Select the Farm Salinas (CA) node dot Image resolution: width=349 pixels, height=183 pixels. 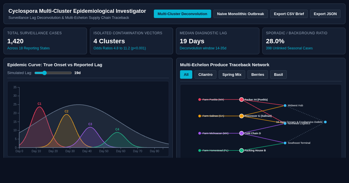[x=200, y=116]
